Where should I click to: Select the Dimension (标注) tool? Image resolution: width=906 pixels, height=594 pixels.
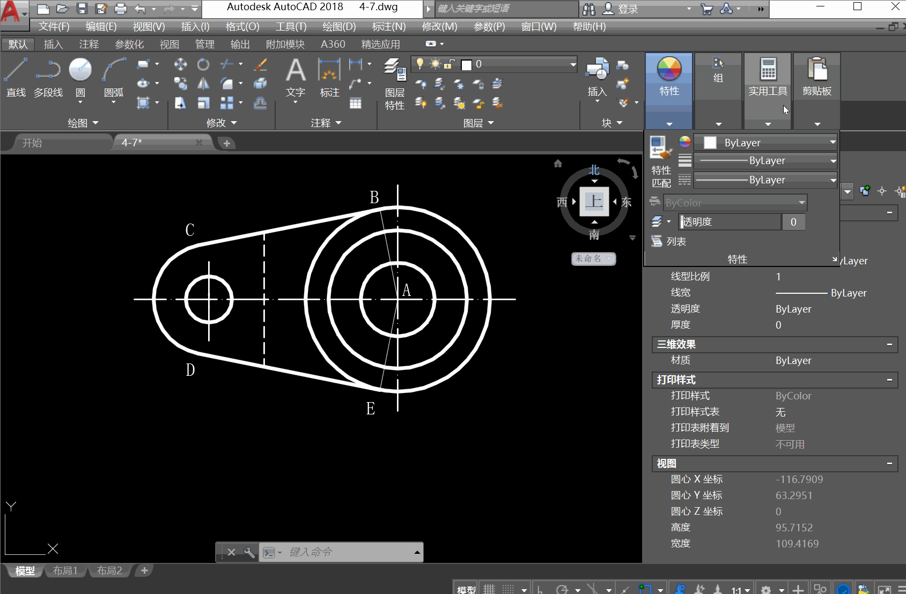(x=329, y=78)
